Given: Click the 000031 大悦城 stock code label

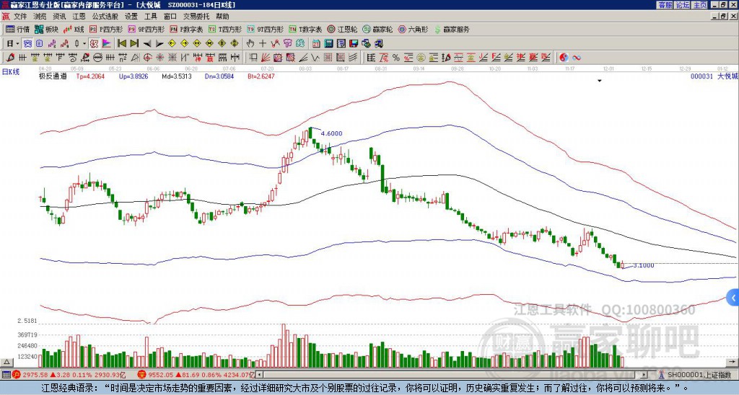Looking at the screenshot, I should [714, 76].
